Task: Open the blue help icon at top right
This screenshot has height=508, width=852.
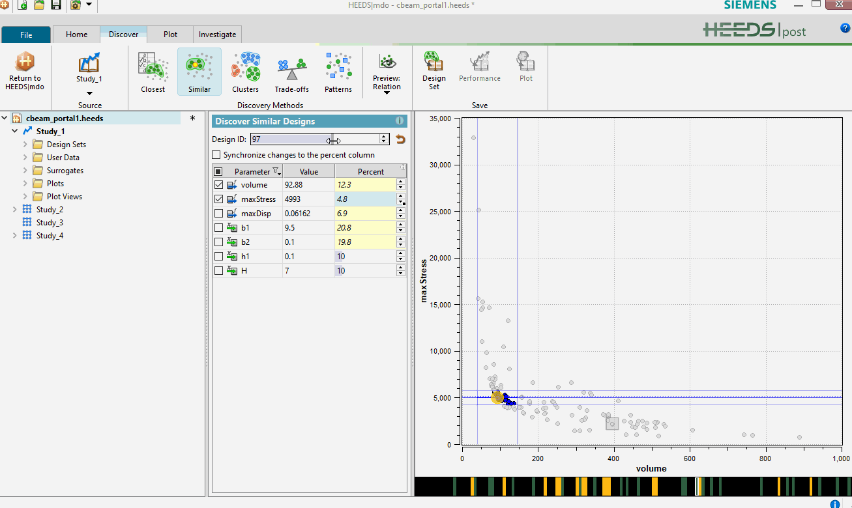Action: pos(845,28)
